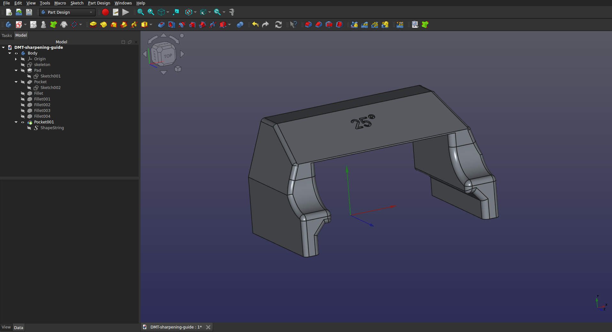Image resolution: width=612 pixels, height=332 pixels.
Task: Toggle visibility eye of Body
Action: click(x=16, y=53)
